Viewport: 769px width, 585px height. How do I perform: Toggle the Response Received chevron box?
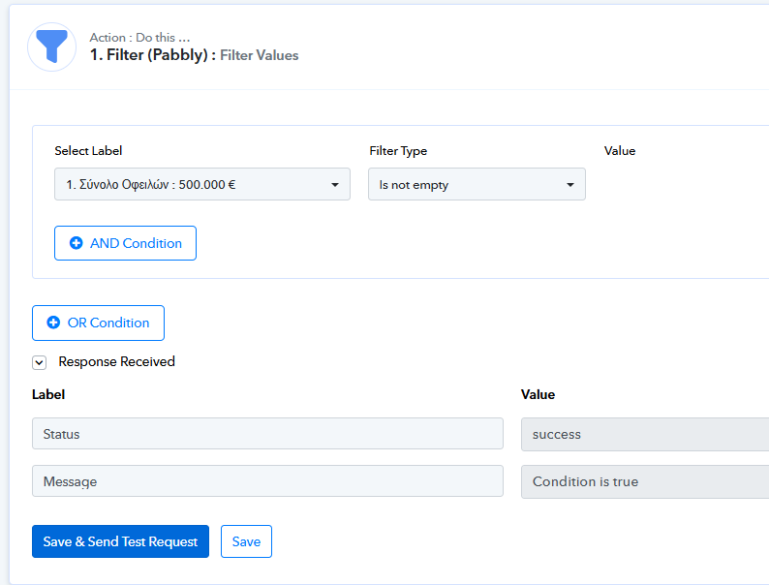click(40, 362)
